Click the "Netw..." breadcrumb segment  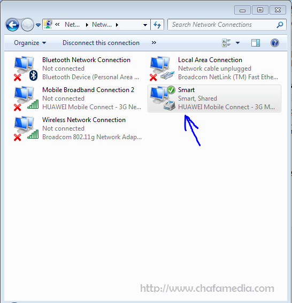coord(102,25)
